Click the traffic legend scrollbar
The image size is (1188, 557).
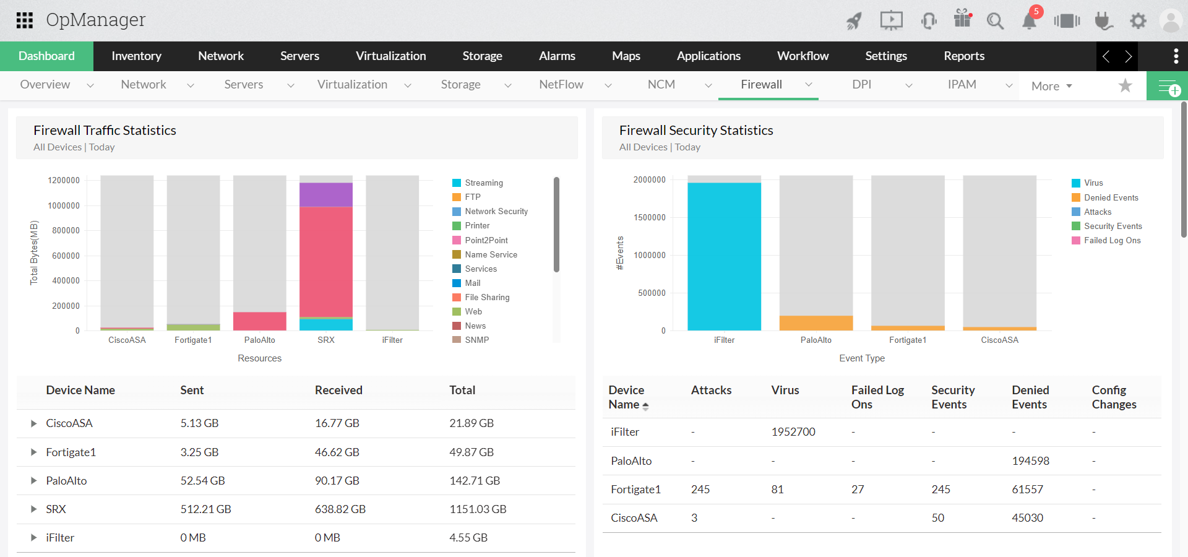click(556, 225)
